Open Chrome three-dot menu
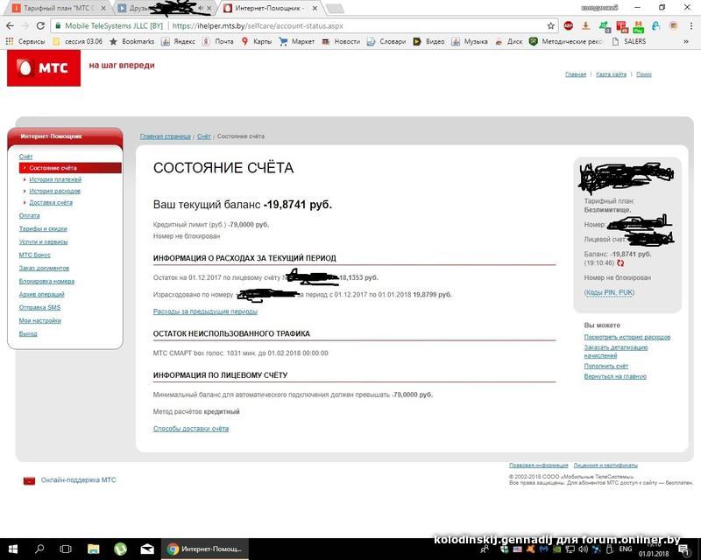Image resolution: width=701 pixels, height=560 pixels. tap(691, 26)
